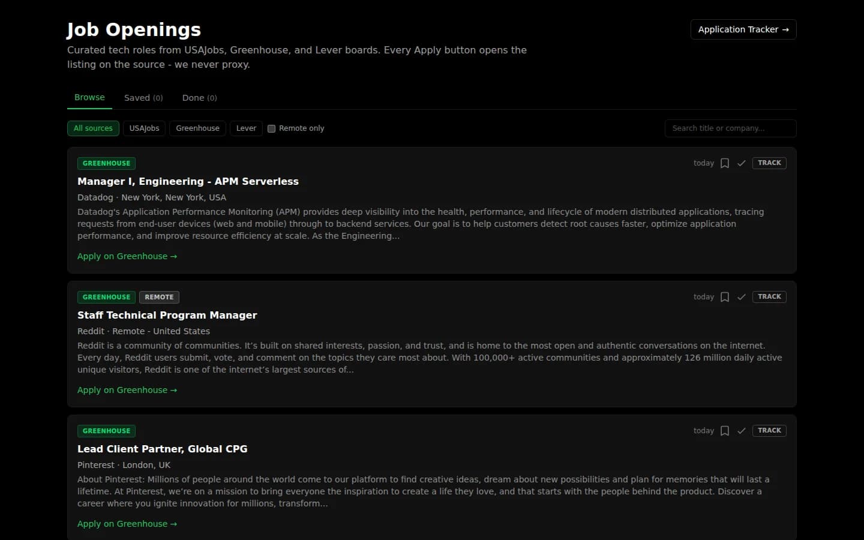Focus the Search title or company field

coord(730,128)
